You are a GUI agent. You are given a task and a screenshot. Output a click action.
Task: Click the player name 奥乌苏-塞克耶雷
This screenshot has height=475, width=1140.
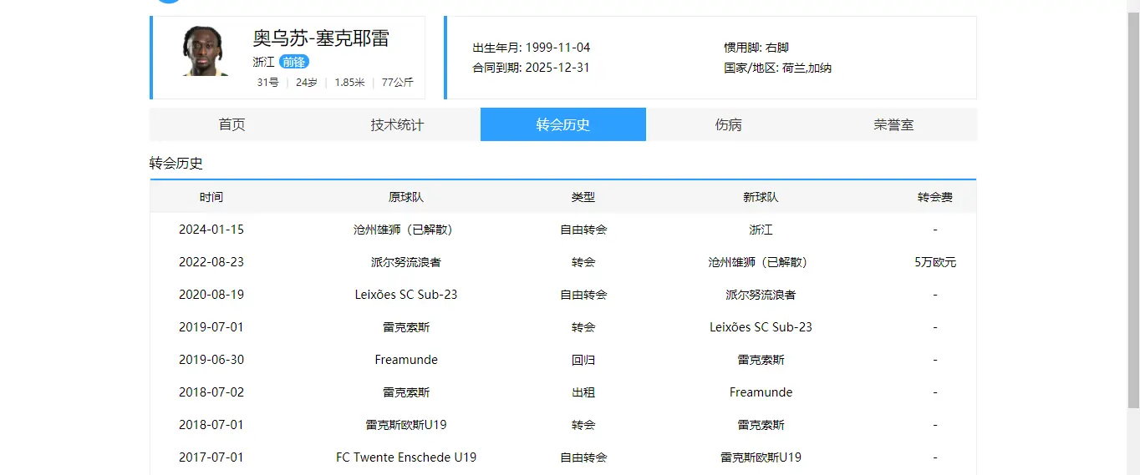[x=321, y=38]
